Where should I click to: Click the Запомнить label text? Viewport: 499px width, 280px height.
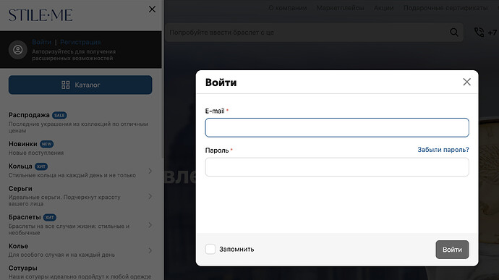236,249
